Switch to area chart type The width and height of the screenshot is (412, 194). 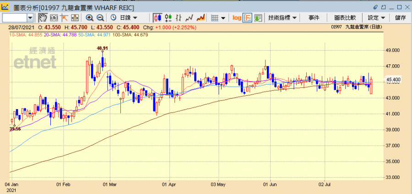tap(200, 17)
